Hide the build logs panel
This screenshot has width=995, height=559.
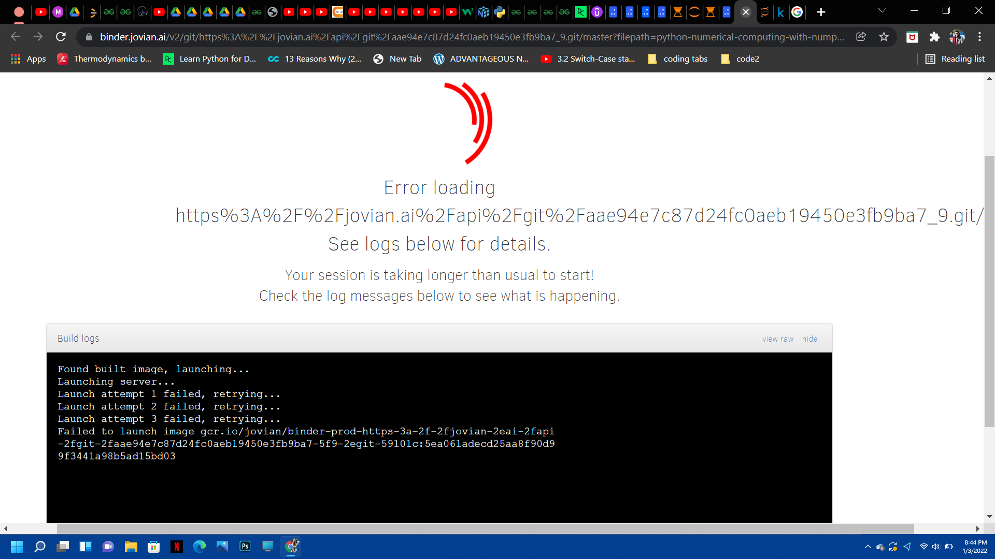coord(809,339)
